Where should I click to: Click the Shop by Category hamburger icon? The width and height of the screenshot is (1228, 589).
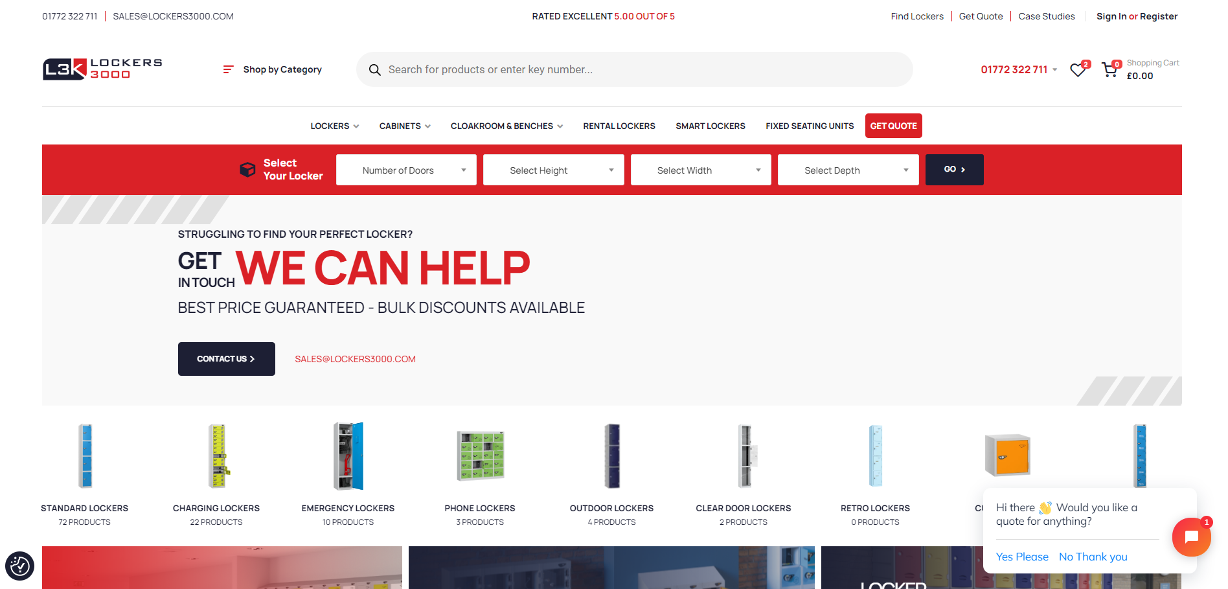[228, 69]
